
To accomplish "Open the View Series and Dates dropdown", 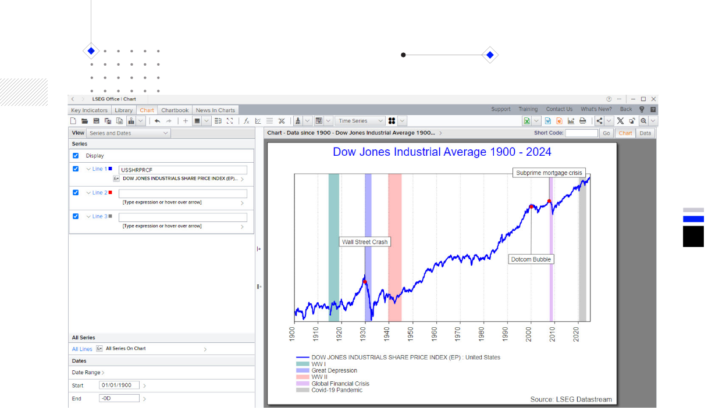I will [129, 133].
